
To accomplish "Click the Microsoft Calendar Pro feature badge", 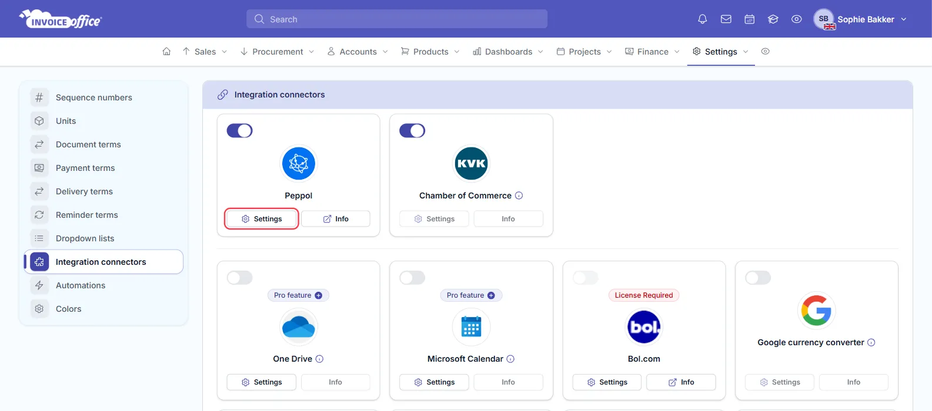I will point(471,295).
